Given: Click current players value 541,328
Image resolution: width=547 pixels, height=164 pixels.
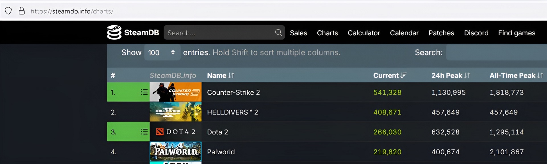Looking at the screenshot, I should (x=387, y=92).
